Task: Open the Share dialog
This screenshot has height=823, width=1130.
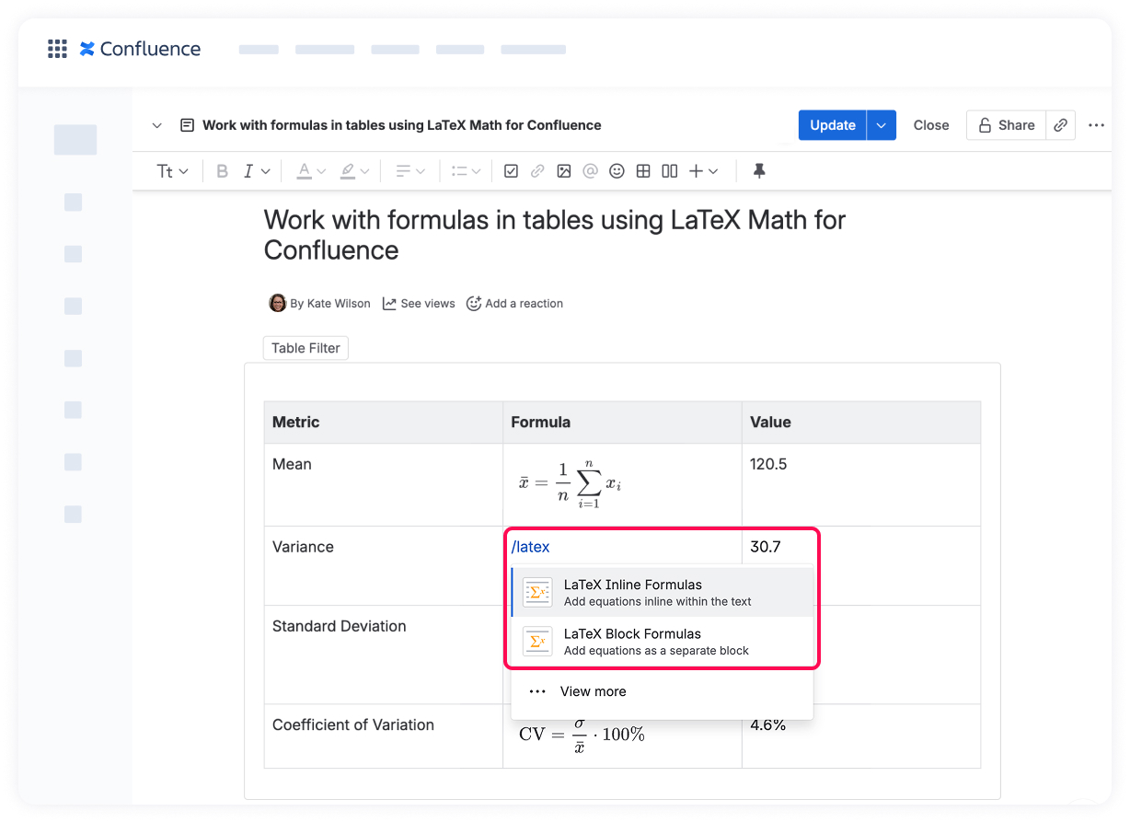Action: [x=1006, y=125]
